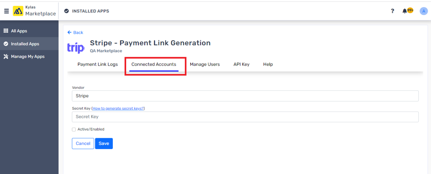Select Installed Apps in sidebar
This screenshot has height=174, width=431.
tap(29, 44)
